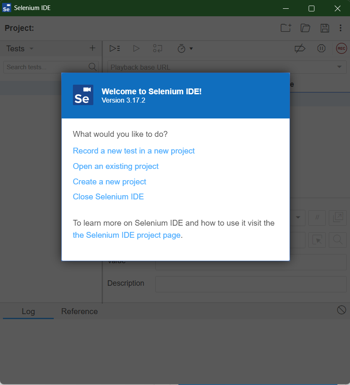Click Close Selenium IDE link
Image resolution: width=350 pixels, height=385 pixels.
point(108,197)
